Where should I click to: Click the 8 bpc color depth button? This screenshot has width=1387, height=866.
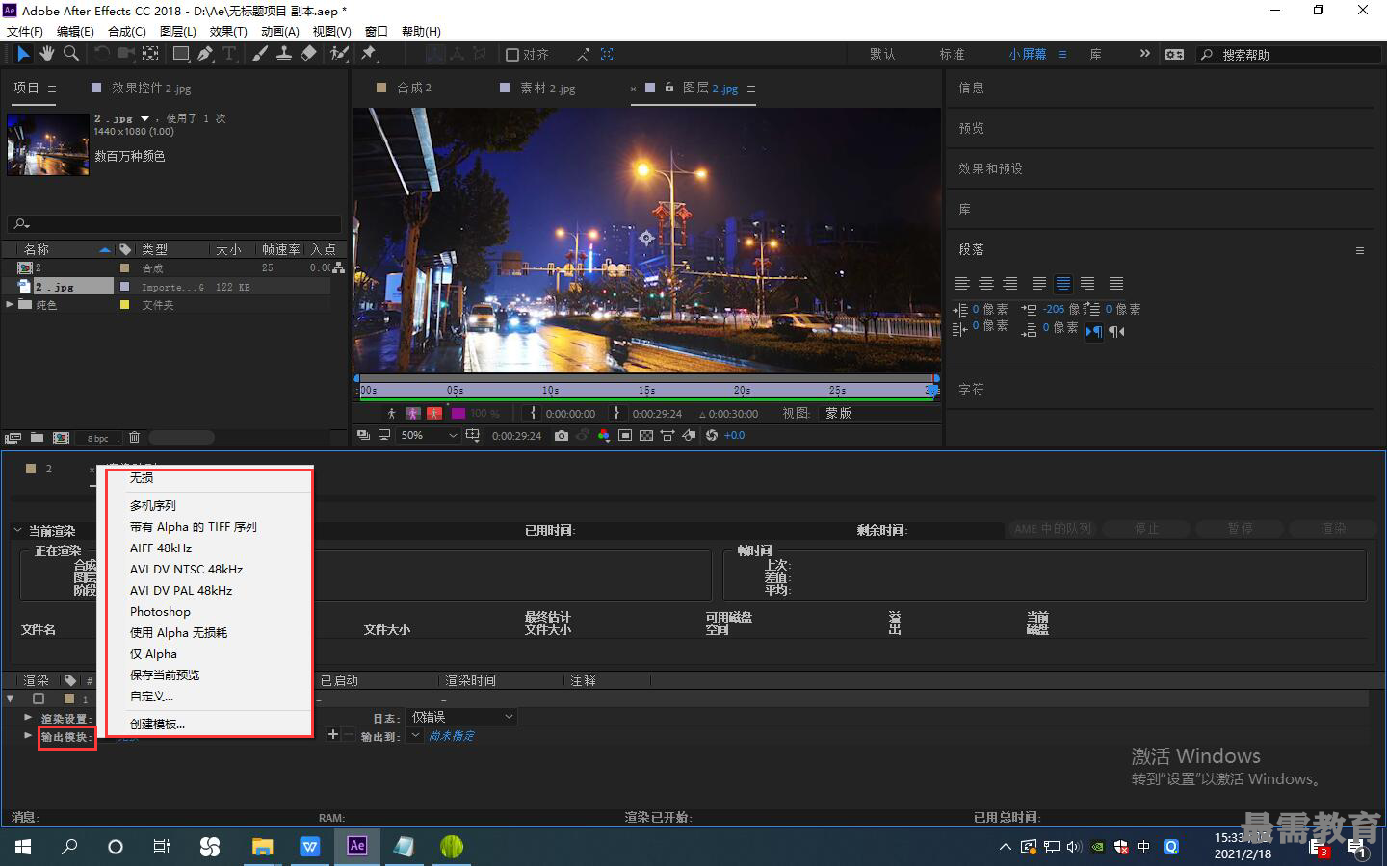(x=98, y=439)
